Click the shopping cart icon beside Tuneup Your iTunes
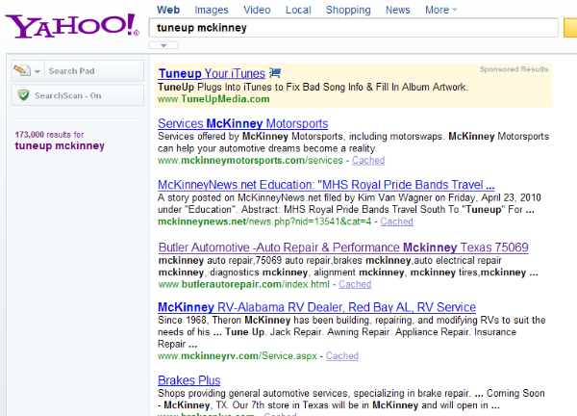 tap(275, 73)
